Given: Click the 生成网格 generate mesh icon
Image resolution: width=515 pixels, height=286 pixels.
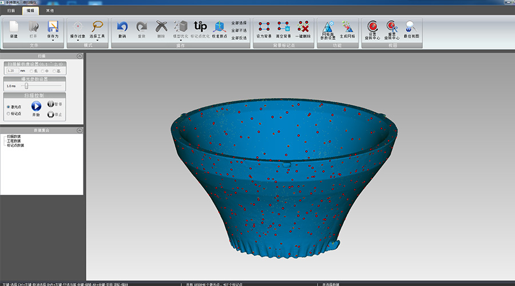Looking at the screenshot, I should pyautogui.click(x=347, y=27).
